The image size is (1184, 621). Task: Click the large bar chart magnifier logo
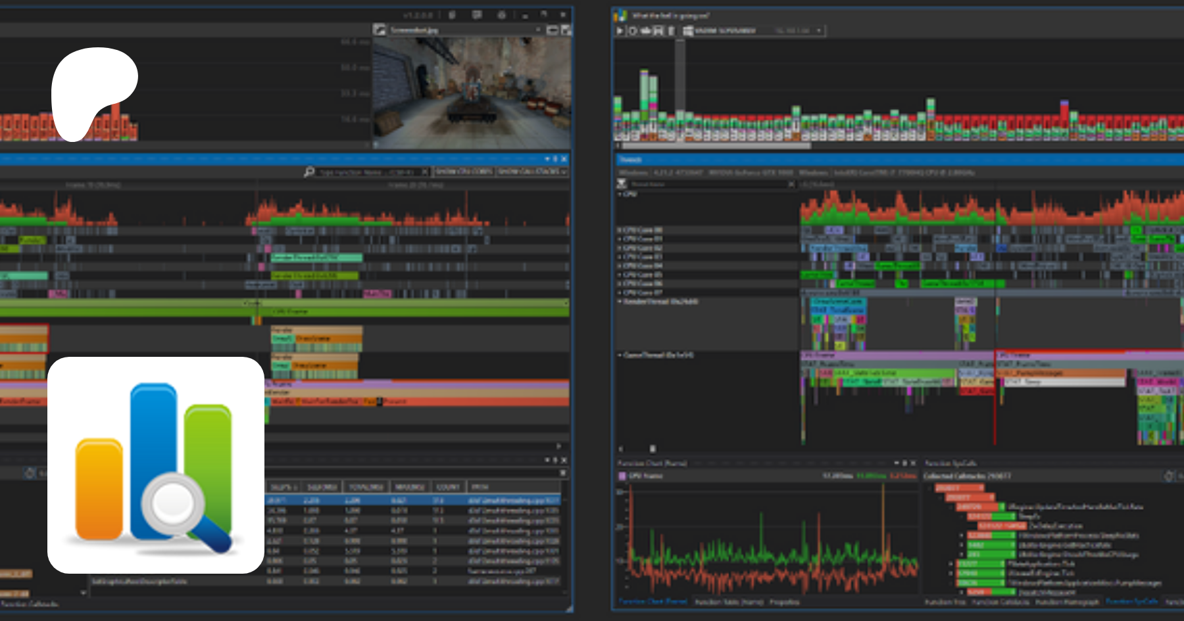(156, 465)
